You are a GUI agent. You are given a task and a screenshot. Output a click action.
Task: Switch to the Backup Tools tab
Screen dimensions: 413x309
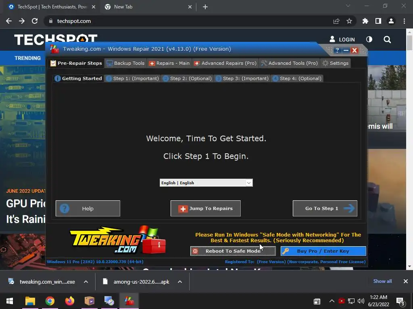click(x=125, y=63)
